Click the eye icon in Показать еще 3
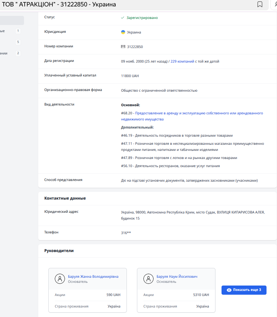 click(x=229, y=290)
